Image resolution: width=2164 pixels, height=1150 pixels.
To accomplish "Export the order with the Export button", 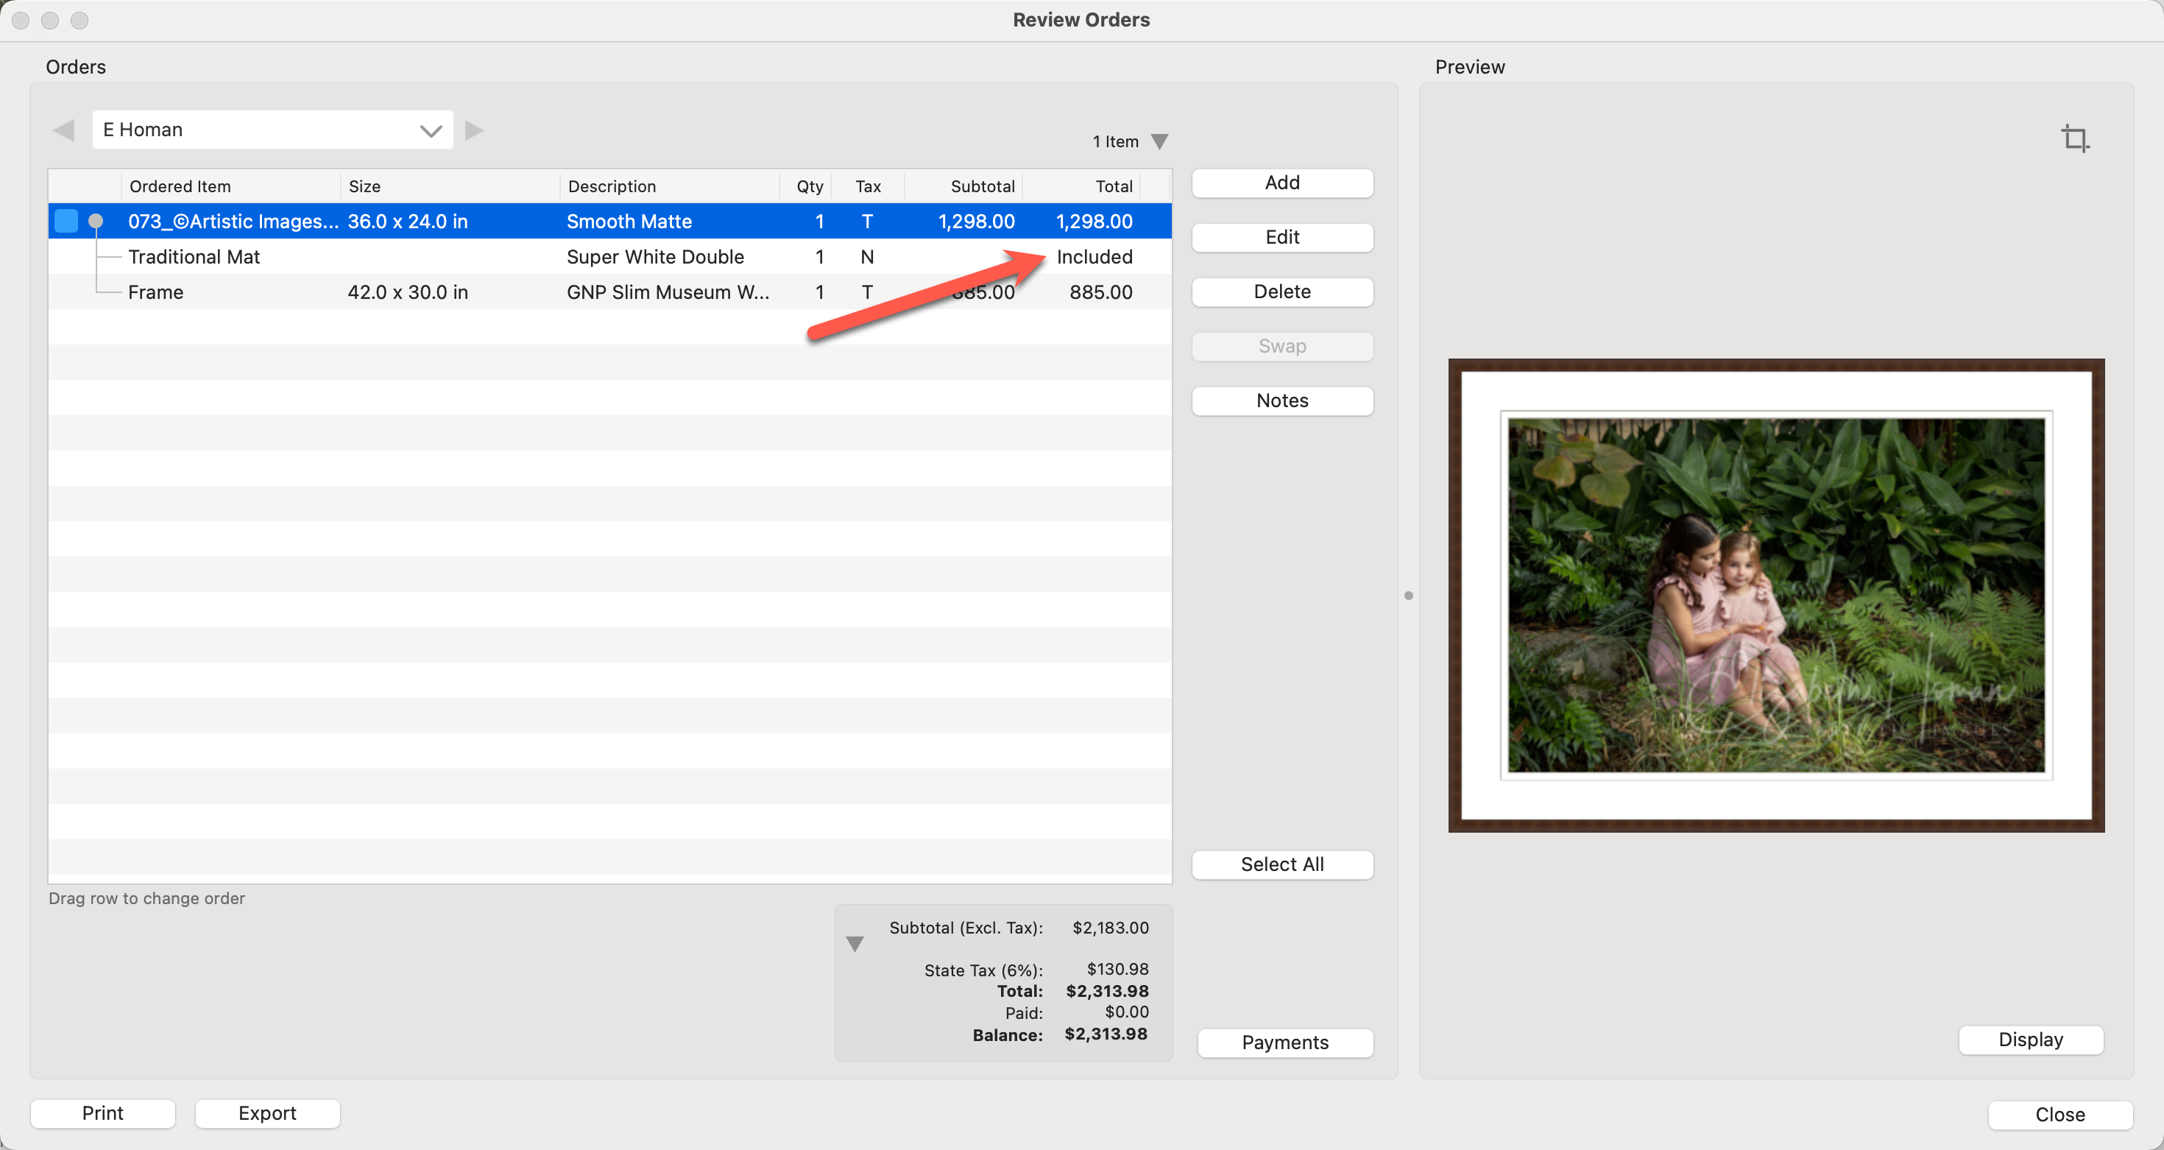I will [x=267, y=1113].
